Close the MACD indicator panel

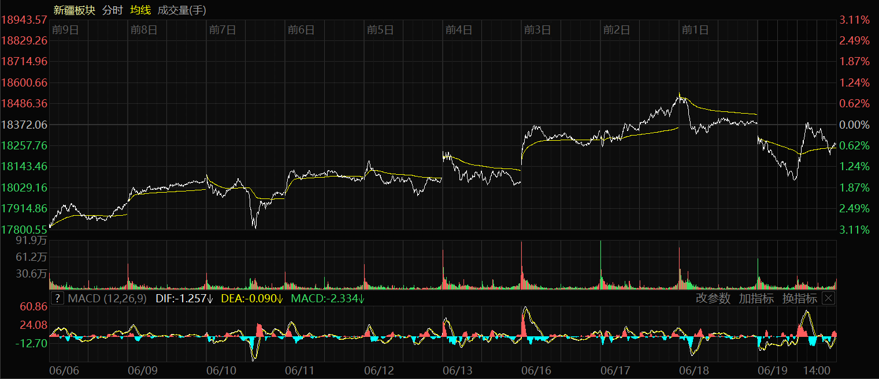(x=829, y=298)
